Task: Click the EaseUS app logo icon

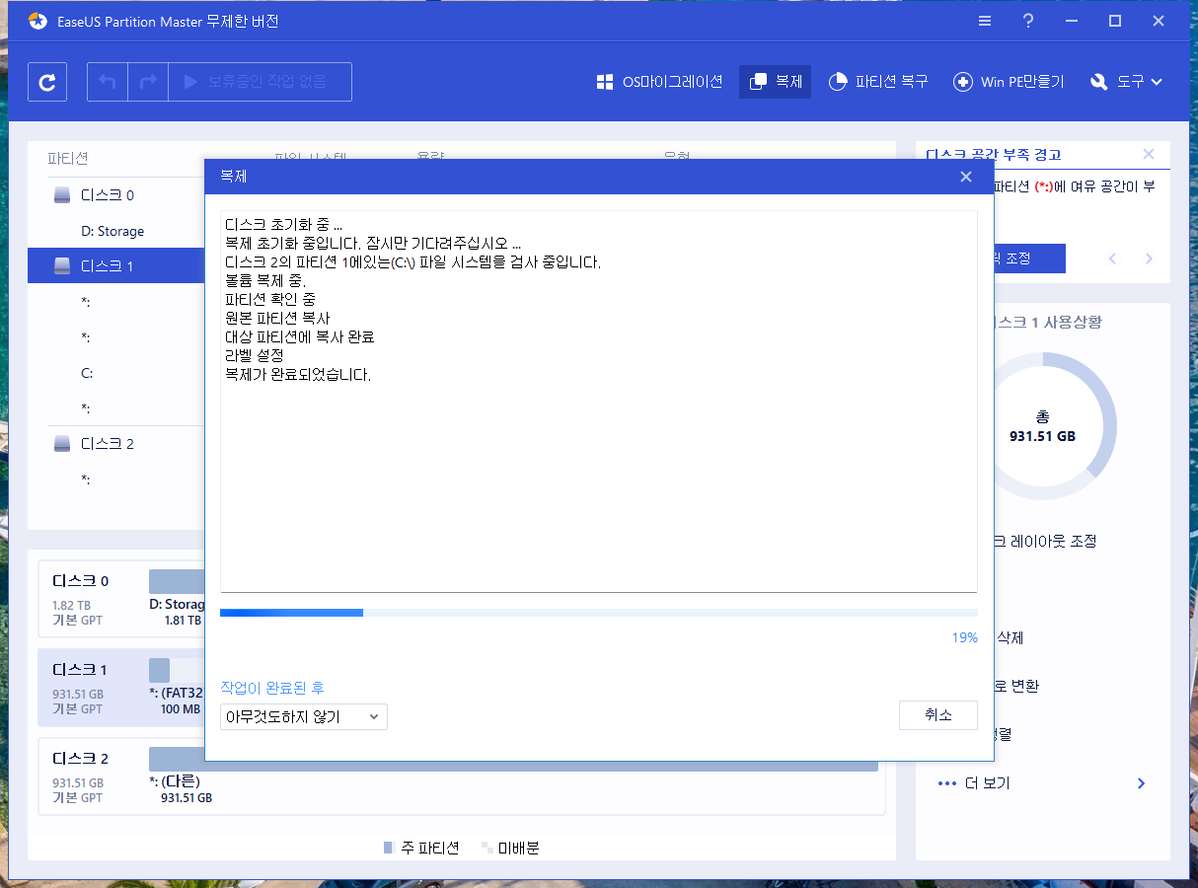Action: [x=37, y=21]
